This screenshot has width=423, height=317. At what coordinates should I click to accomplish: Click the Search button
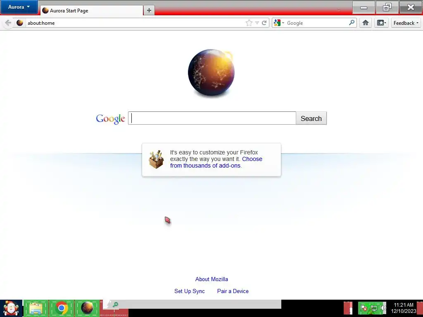(x=311, y=118)
